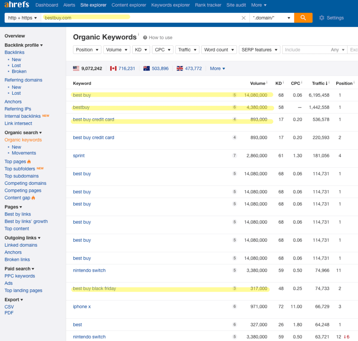Open the Any match dropdown in Include field
Image resolution: width=358 pixels, height=341 pixels.
pyautogui.click(x=337, y=50)
